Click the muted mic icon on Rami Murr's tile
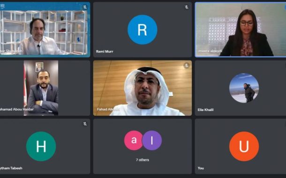 (x=187, y=7)
